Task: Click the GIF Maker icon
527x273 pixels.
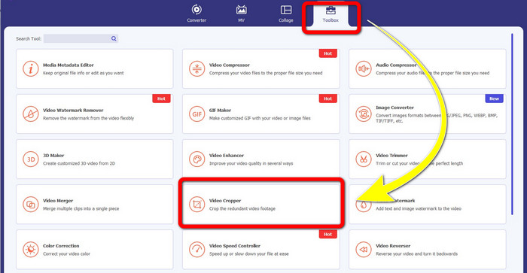Action: click(197, 114)
